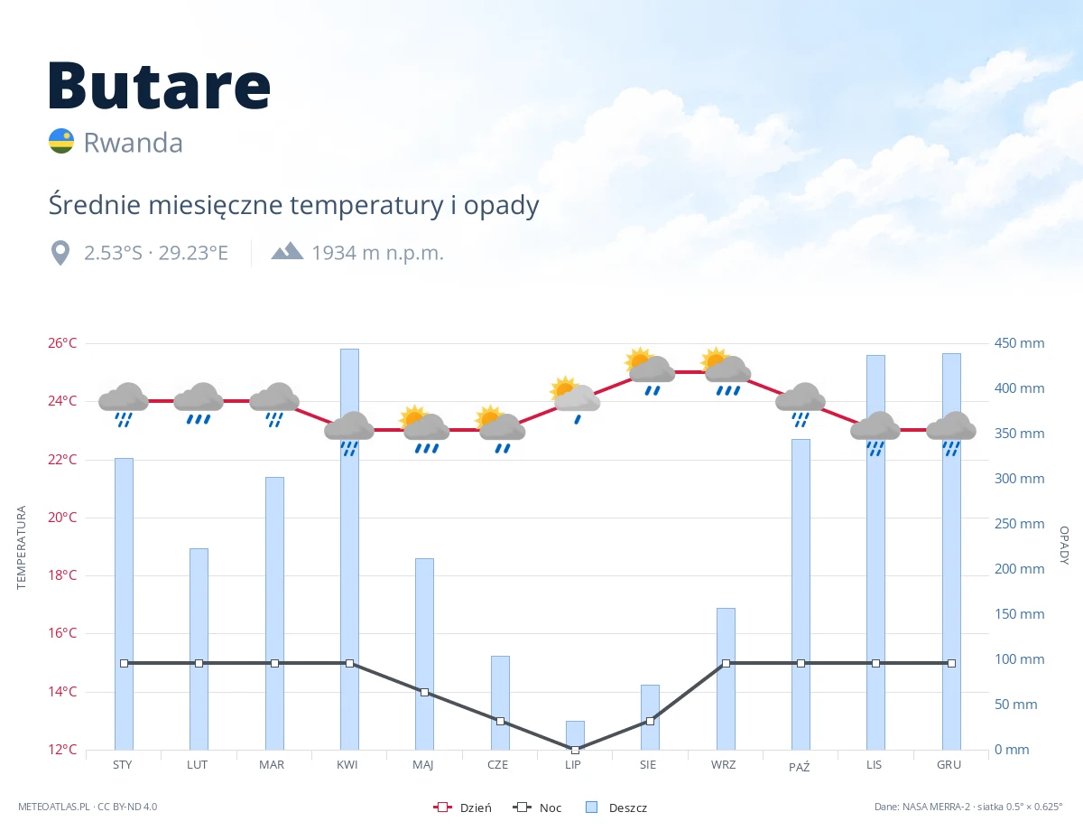
Task: Click the 250 mm rainfall axis label
Action: click(1020, 524)
